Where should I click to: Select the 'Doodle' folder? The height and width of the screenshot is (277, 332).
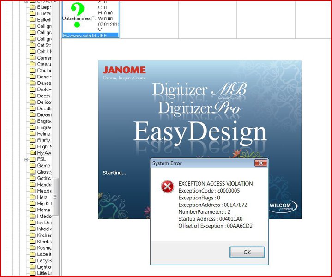tap(44, 108)
